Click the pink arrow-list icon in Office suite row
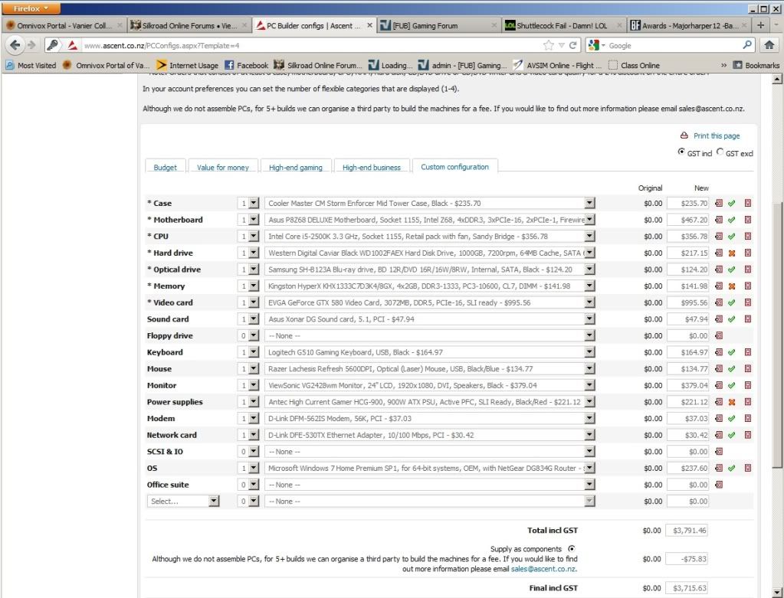The height and width of the screenshot is (598, 784). pos(719,485)
